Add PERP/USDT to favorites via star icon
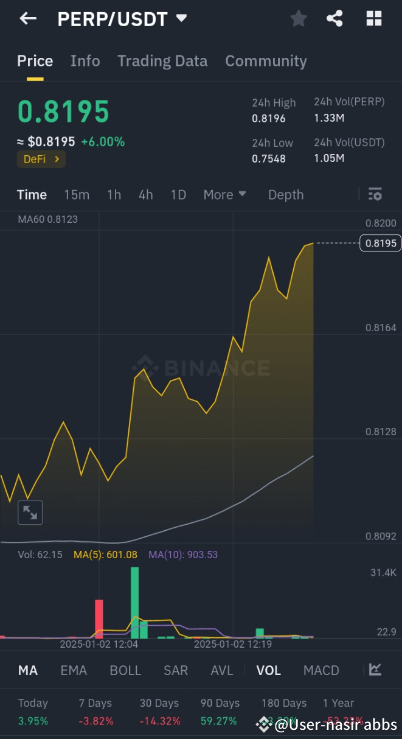 click(x=299, y=18)
